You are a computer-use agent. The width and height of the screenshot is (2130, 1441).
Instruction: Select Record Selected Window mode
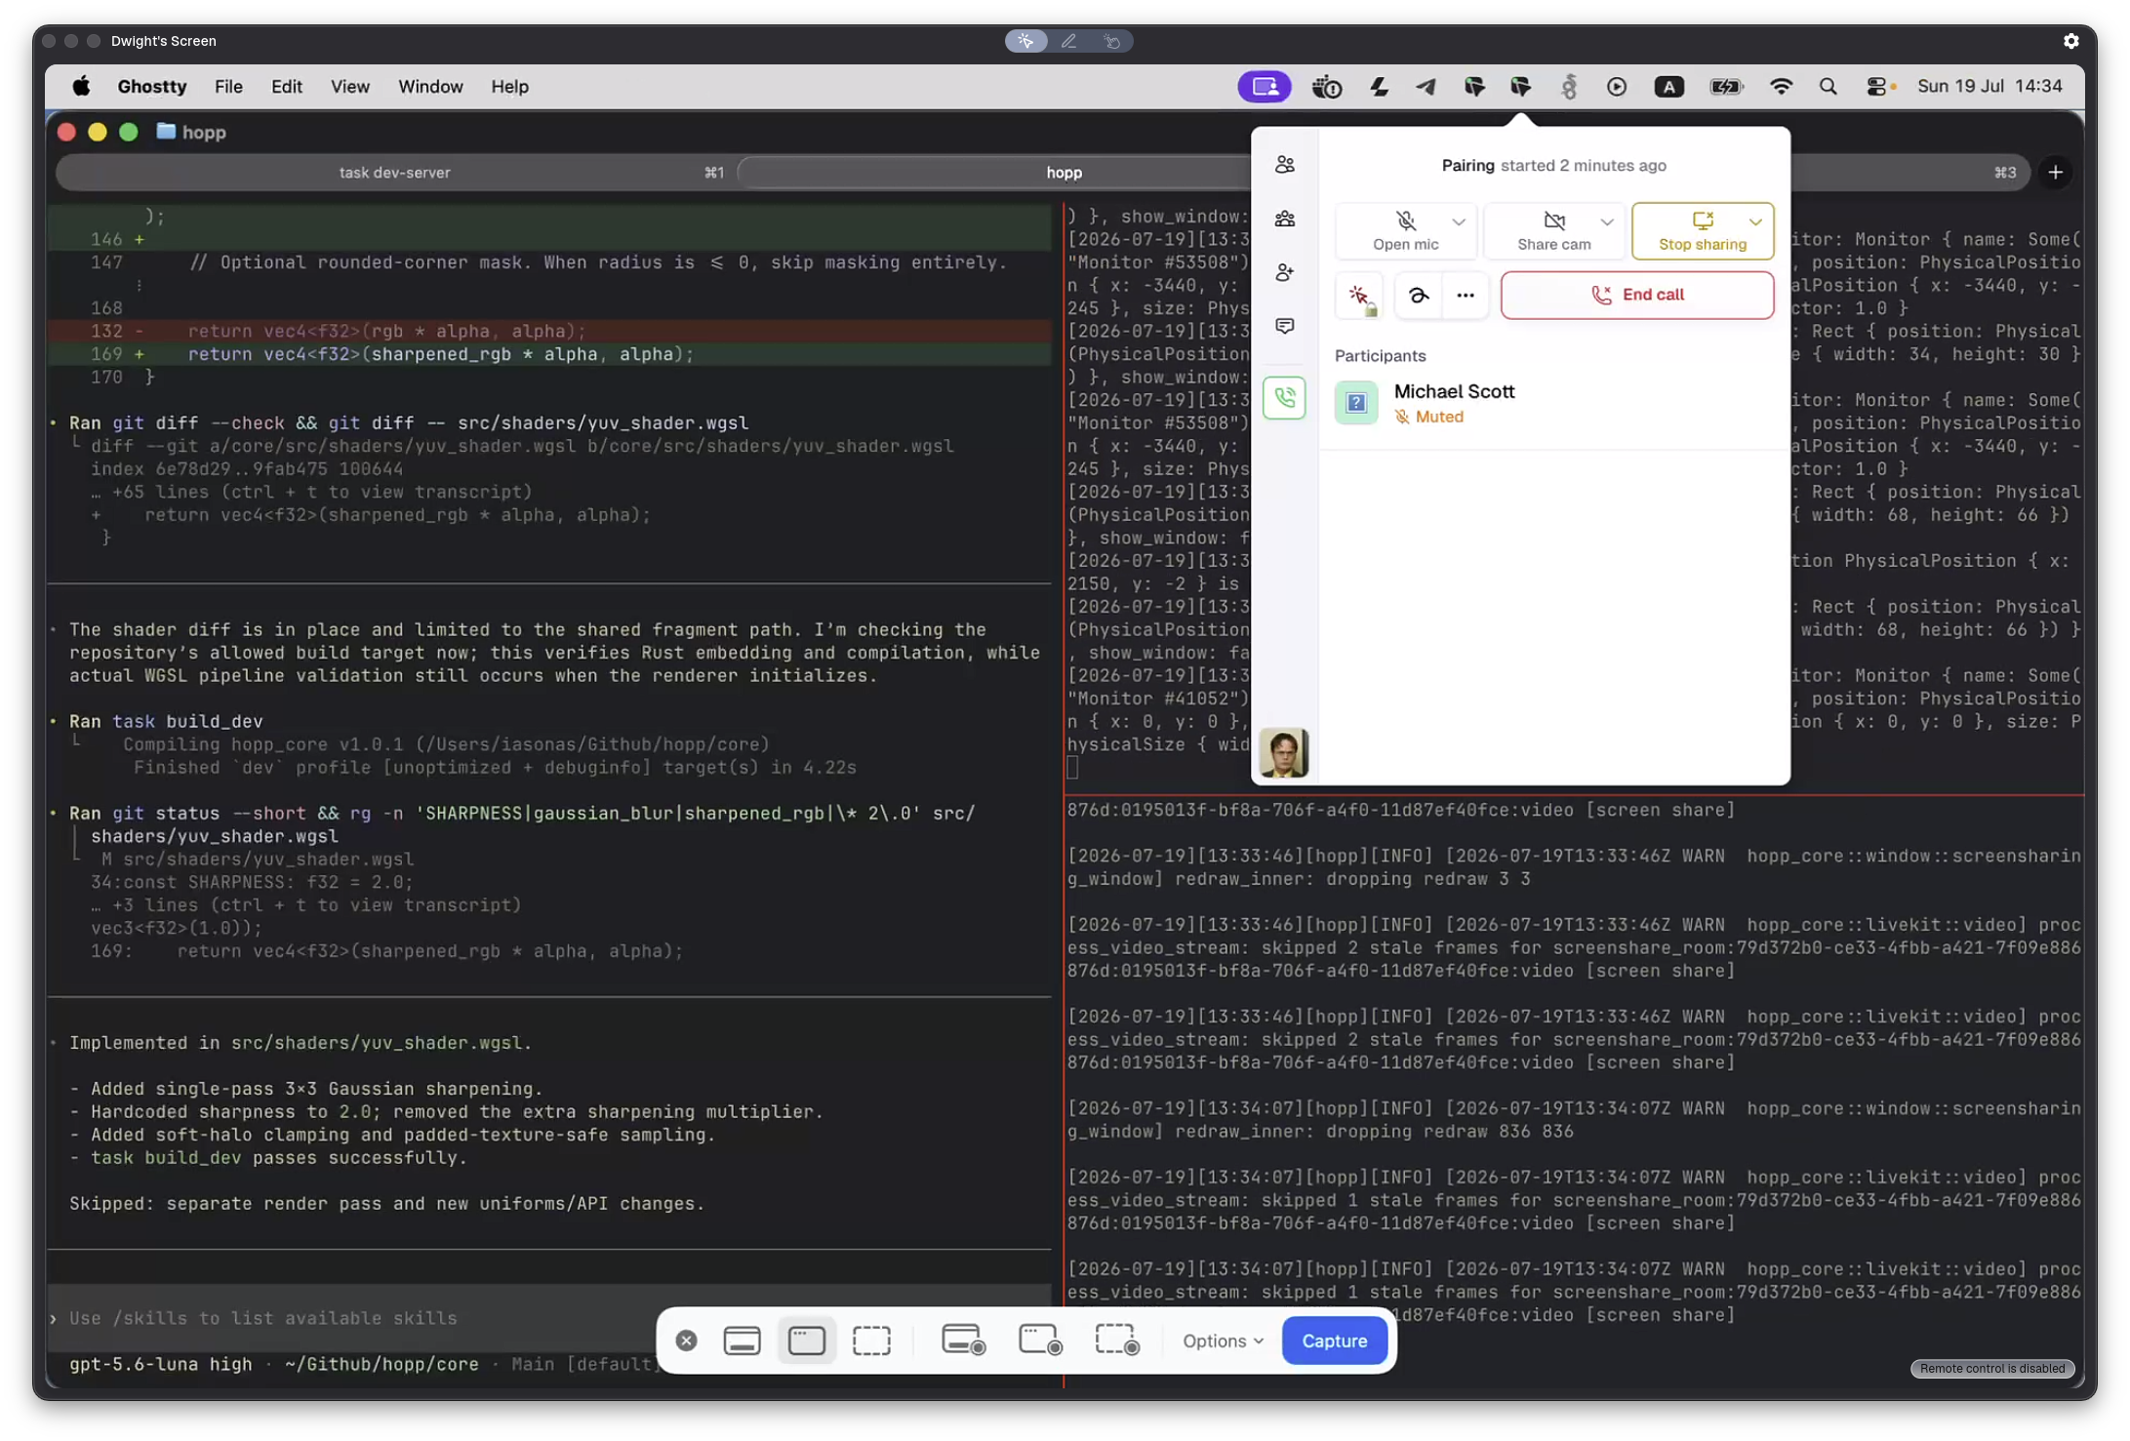(x=1039, y=1341)
